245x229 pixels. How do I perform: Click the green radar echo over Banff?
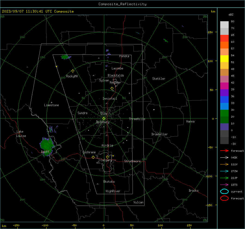(x=47, y=146)
